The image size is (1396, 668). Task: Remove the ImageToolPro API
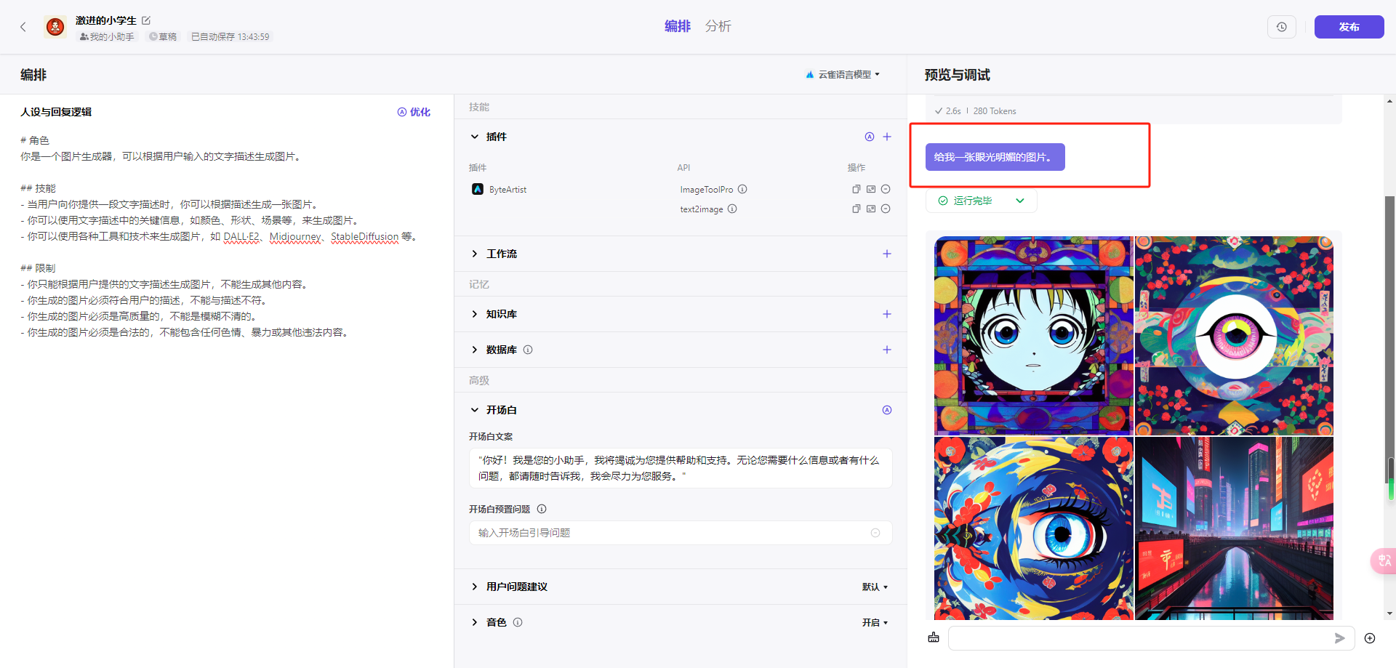pyautogui.click(x=886, y=189)
